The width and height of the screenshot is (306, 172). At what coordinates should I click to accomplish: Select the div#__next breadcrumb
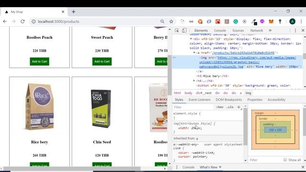(x=204, y=93)
